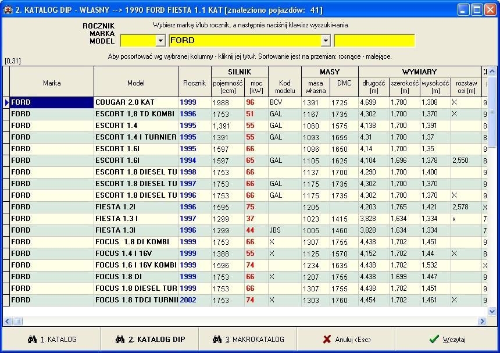Sort by the rozstaw osi [m] column header
This screenshot has height=353, width=500.
point(466,87)
